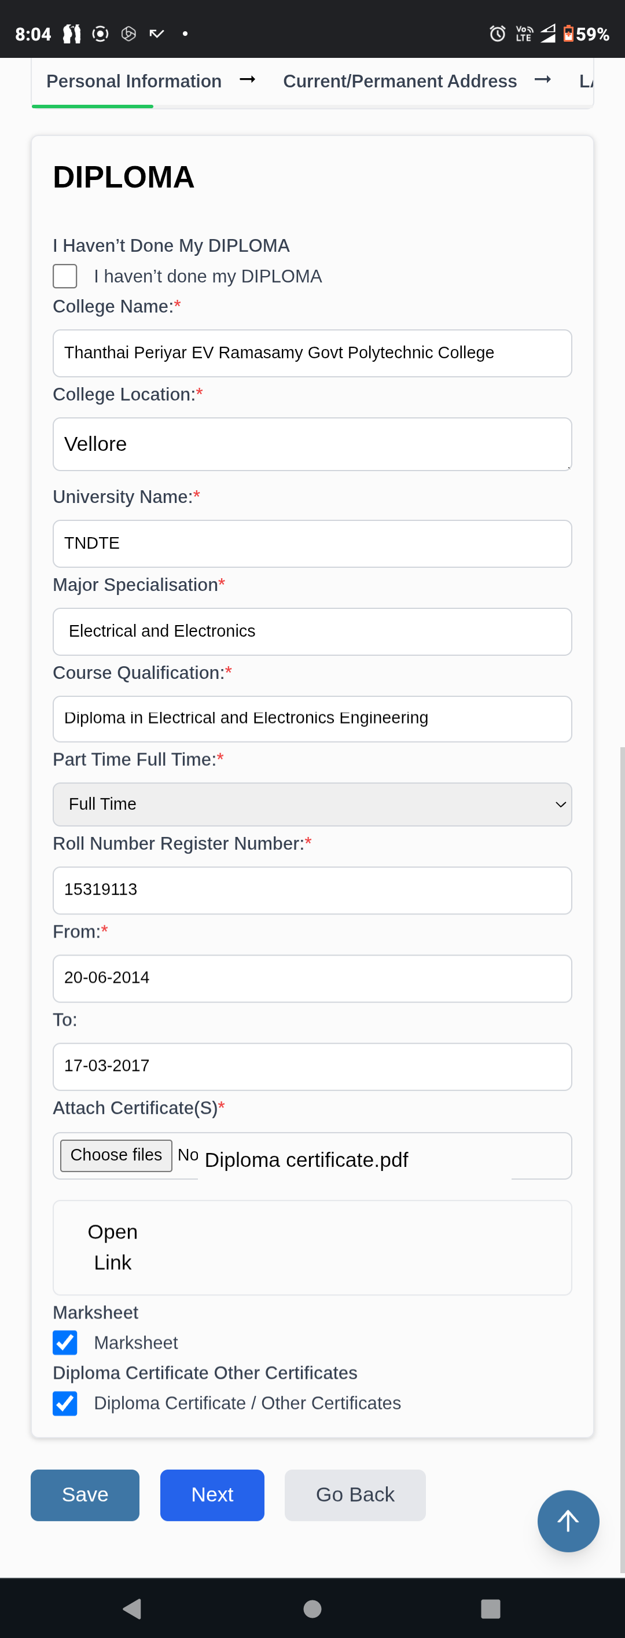Open the To date picker field
Viewport: 625px width, 1638px height.
pyautogui.click(x=312, y=1066)
